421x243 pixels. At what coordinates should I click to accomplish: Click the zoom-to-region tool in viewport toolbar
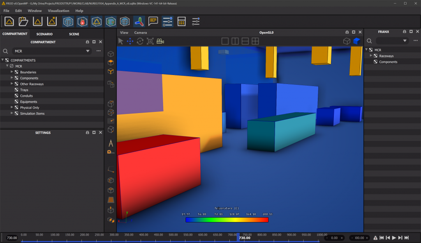pos(150,41)
